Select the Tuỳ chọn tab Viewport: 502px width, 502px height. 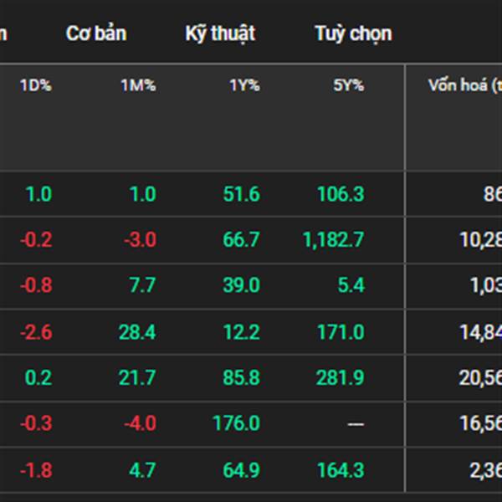(x=353, y=33)
